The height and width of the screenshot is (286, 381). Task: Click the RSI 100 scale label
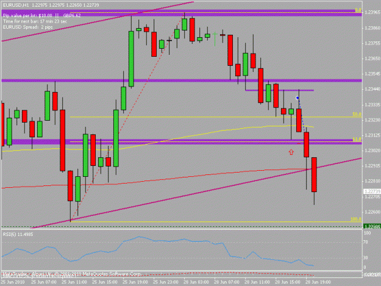tap(367, 233)
